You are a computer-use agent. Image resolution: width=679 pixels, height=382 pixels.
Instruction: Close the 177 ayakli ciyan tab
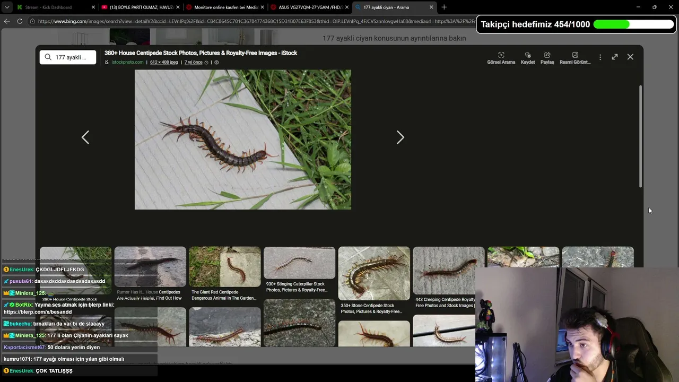point(431,7)
